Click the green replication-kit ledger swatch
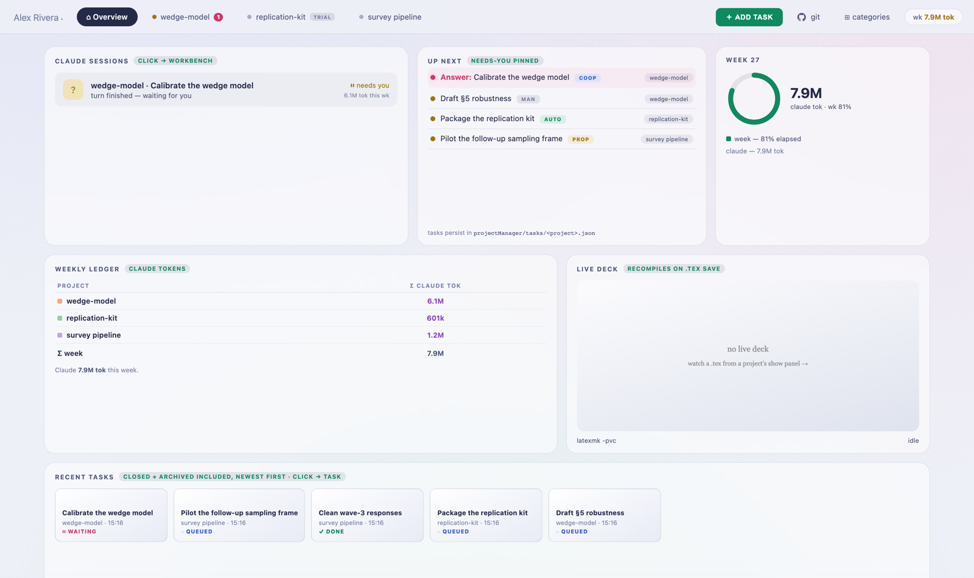Image resolution: width=974 pixels, height=578 pixels. coord(60,318)
